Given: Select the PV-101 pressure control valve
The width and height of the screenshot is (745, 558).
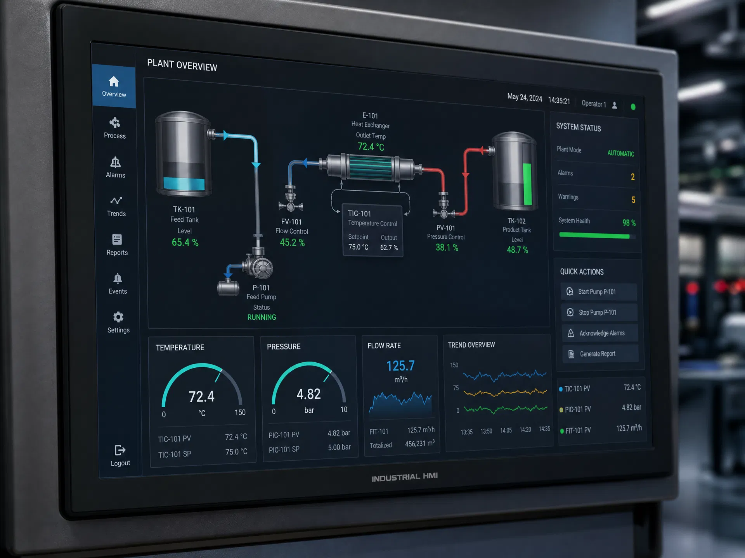Looking at the screenshot, I should 444,206.
